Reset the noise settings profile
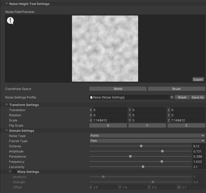This screenshot has height=193, width=206. (x=182, y=97)
